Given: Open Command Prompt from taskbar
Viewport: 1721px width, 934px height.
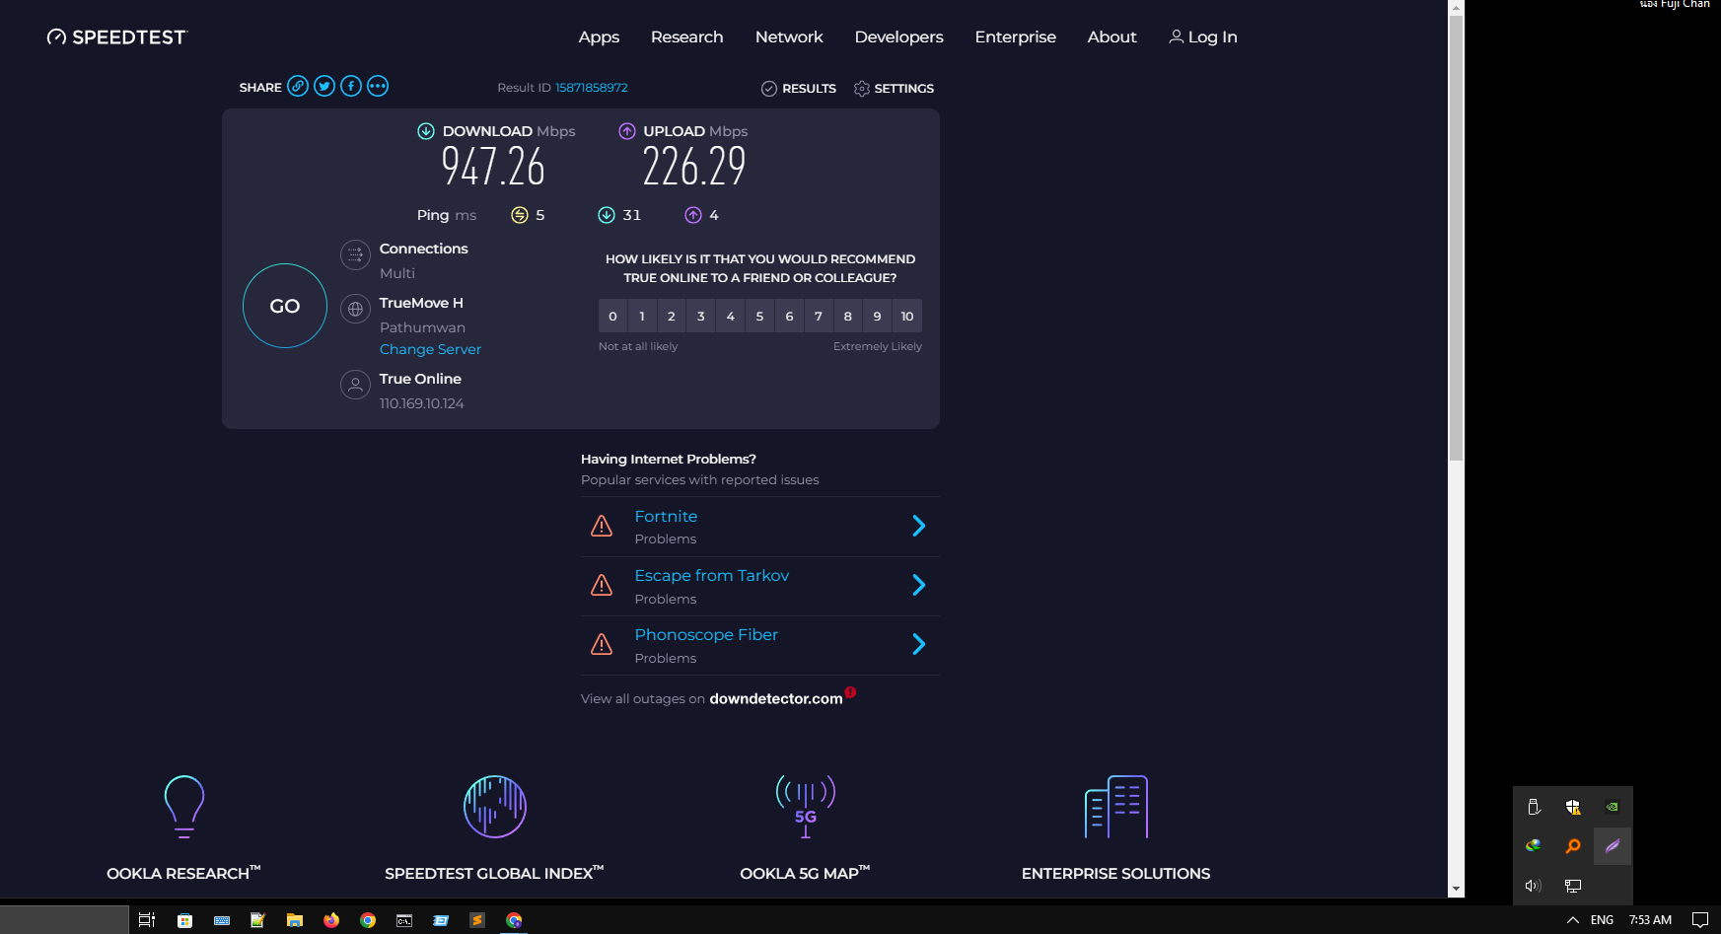Looking at the screenshot, I should tap(404, 920).
